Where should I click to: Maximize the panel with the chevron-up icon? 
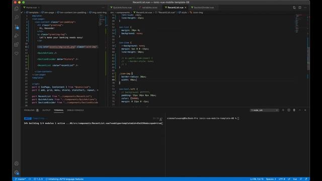(300, 110)
